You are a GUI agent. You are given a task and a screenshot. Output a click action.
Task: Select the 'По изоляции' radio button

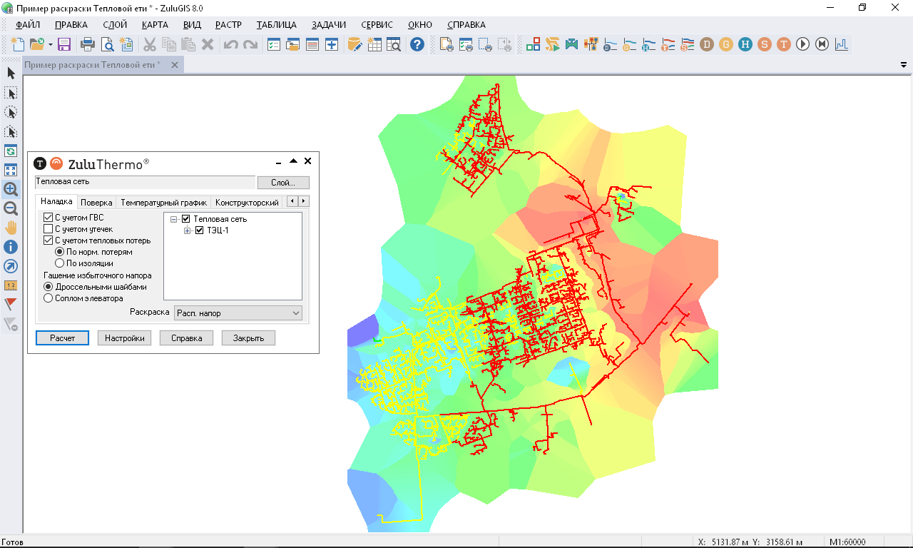(61, 263)
